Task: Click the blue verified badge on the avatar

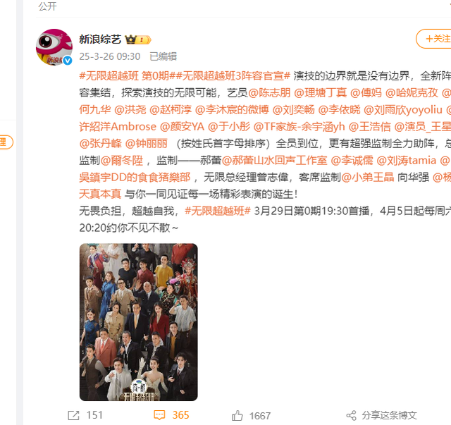Action: [x=68, y=61]
